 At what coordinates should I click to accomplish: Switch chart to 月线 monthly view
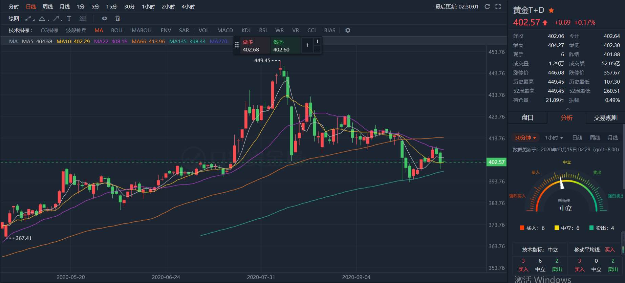pyautogui.click(x=65, y=7)
